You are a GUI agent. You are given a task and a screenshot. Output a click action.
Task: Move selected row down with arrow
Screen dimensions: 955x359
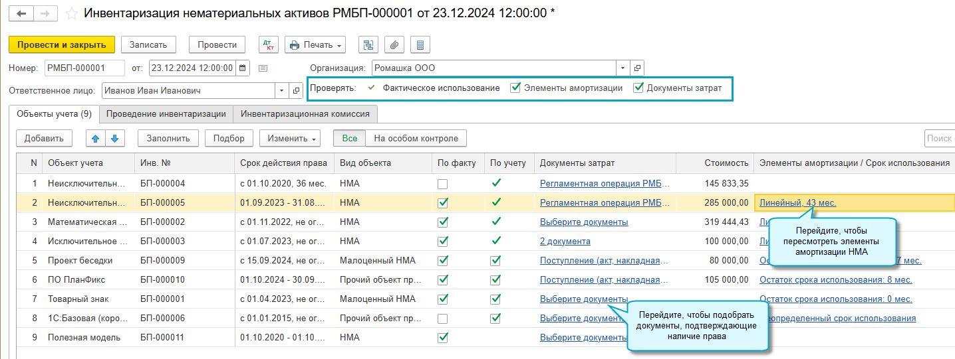click(114, 138)
